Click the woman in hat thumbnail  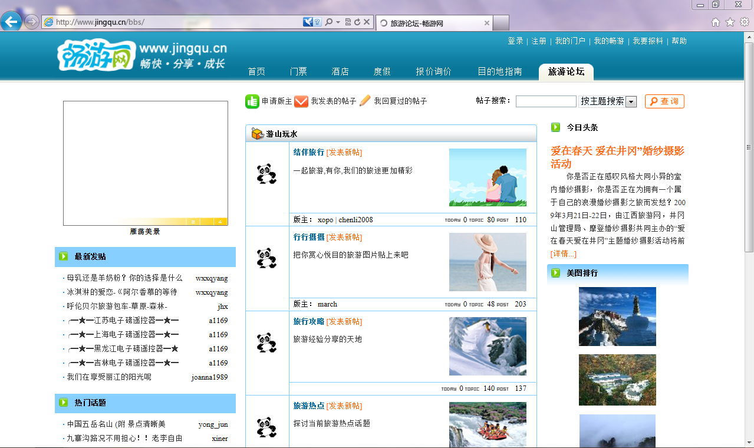pyautogui.click(x=488, y=262)
